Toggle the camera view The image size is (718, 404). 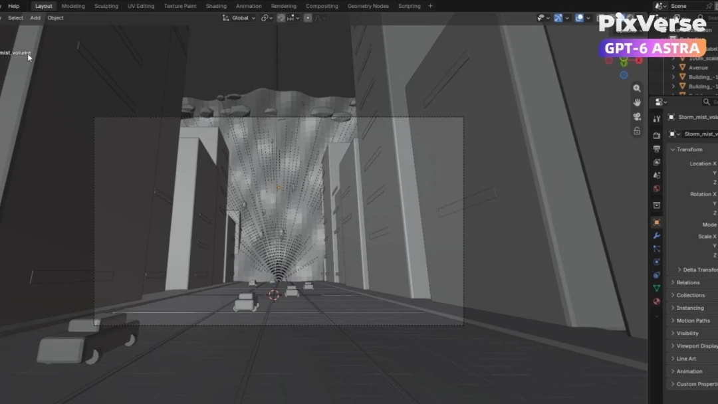pyautogui.click(x=637, y=117)
